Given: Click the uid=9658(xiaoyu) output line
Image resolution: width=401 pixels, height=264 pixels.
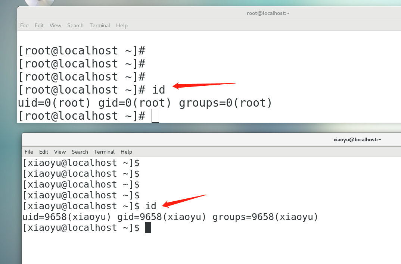Looking at the screenshot, I should tap(170, 217).
